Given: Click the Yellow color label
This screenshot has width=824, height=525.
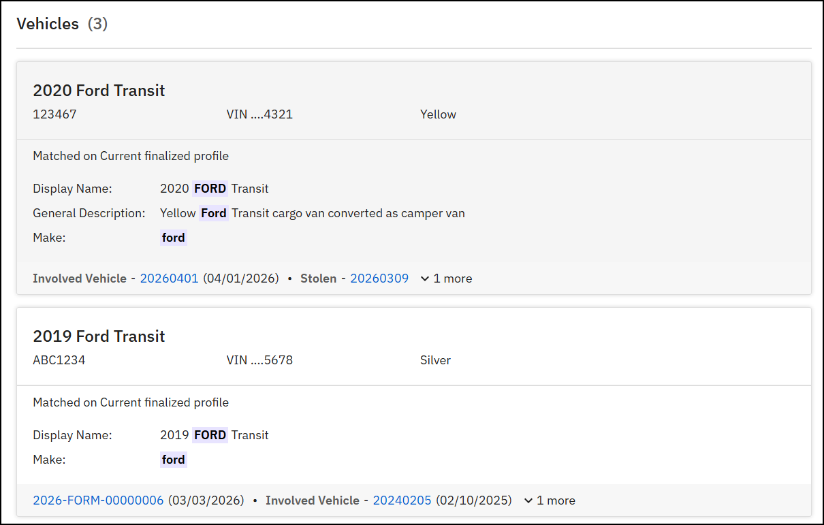Looking at the screenshot, I should click(438, 114).
